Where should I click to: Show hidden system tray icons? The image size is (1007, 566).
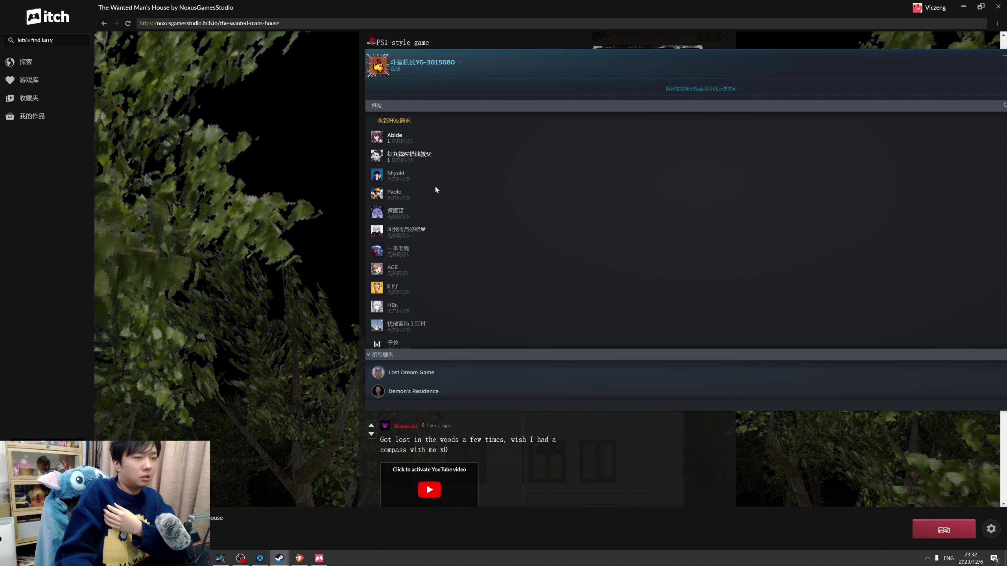[x=927, y=558]
